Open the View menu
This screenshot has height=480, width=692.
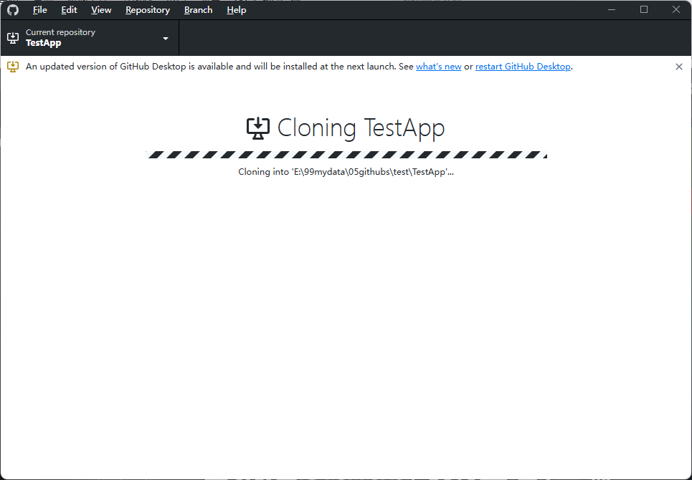pyautogui.click(x=101, y=10)
